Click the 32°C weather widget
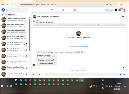 [x=93, y=86]
